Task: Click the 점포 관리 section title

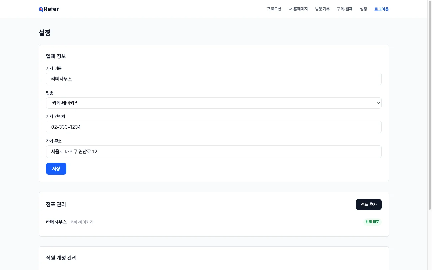Action: click(56, 205)
